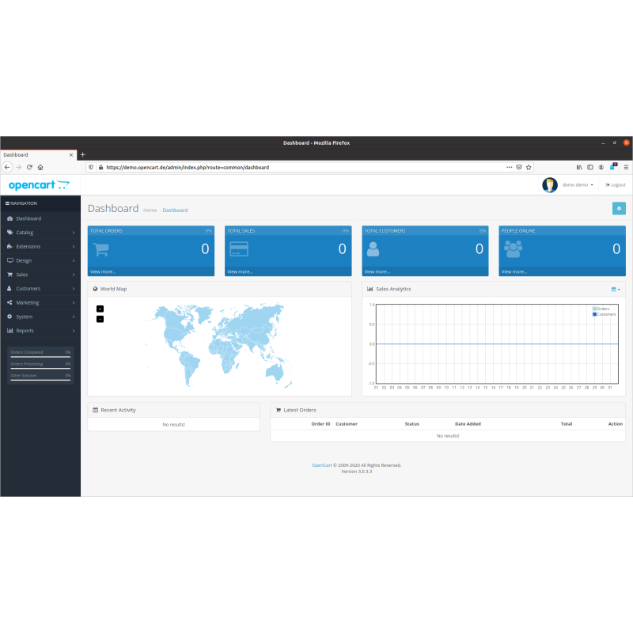Expand the Catalog navigation menu
Viewport: 633px width, 633px height.
(40, 233)
